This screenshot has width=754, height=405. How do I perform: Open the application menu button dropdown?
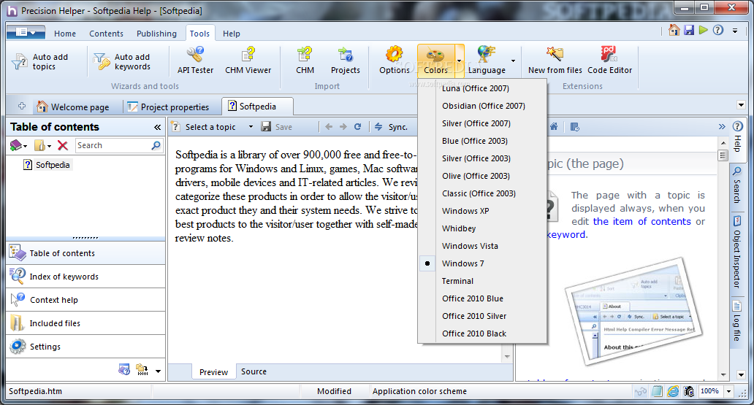tap(26, 32)
